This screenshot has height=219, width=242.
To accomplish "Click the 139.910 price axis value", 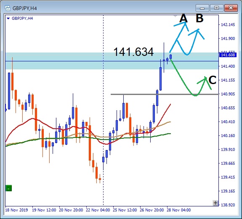I will [228, 150].
